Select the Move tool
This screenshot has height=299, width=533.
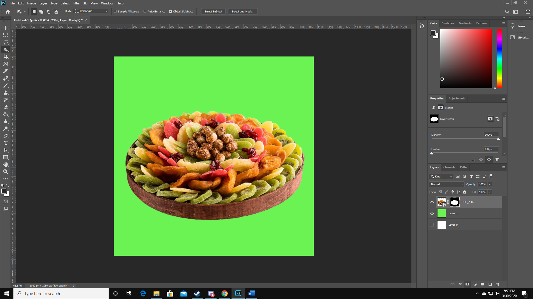tap(6, 28)
